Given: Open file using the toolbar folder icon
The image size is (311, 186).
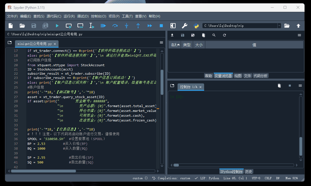Looking at the screenshot, I should point(22,26).
